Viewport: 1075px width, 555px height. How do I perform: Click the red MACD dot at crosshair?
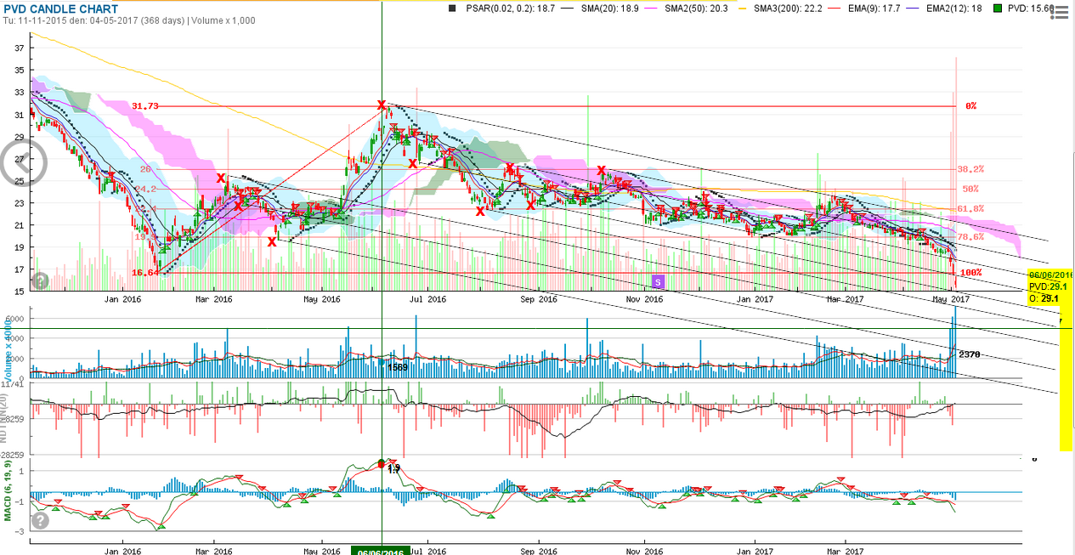tap(381, 463)
